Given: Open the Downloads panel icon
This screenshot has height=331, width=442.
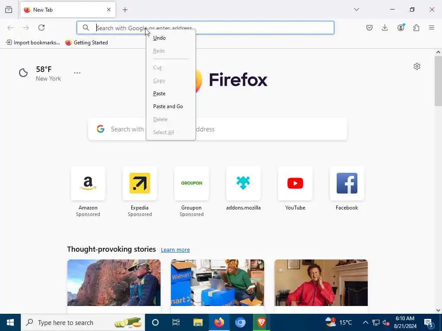Looking at the screenshot, I should [x=385, y=28].
